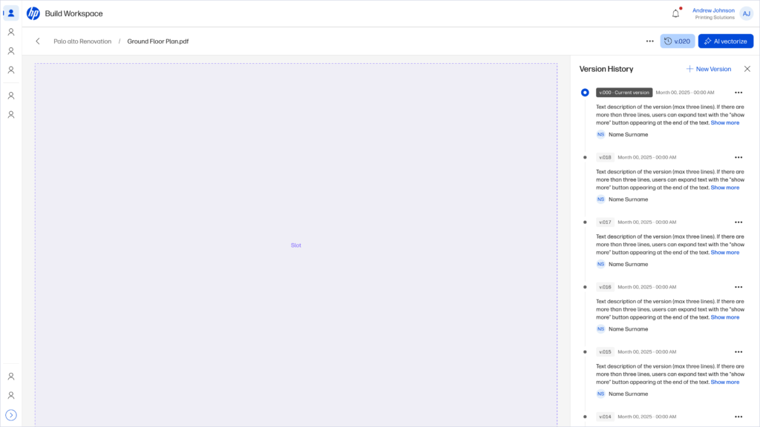This screenshot has height=427, width=760.
Task: Open the three-dot menu for v.017
Action: [x=738, y=222]
